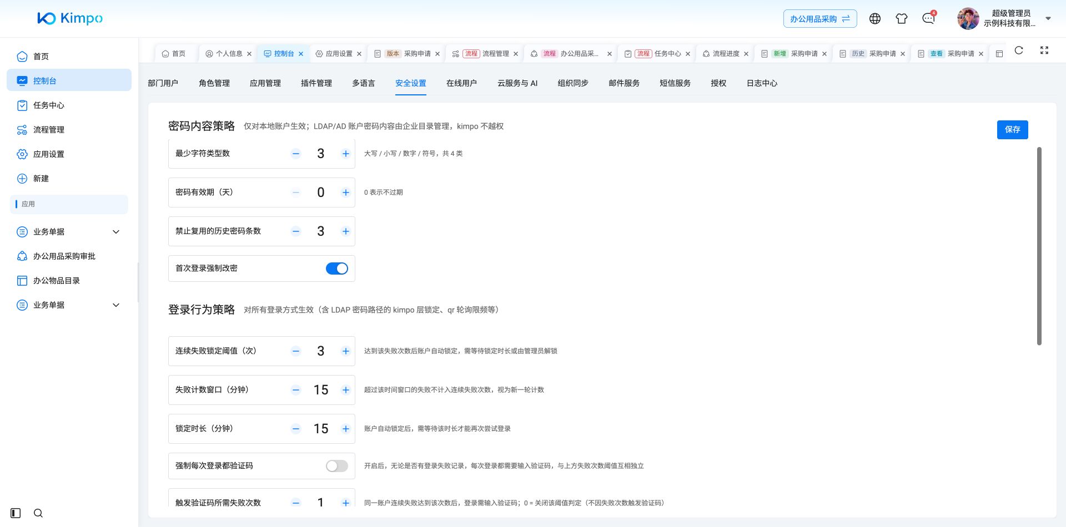Increase 最少字符类型数 value

[346, 154]
